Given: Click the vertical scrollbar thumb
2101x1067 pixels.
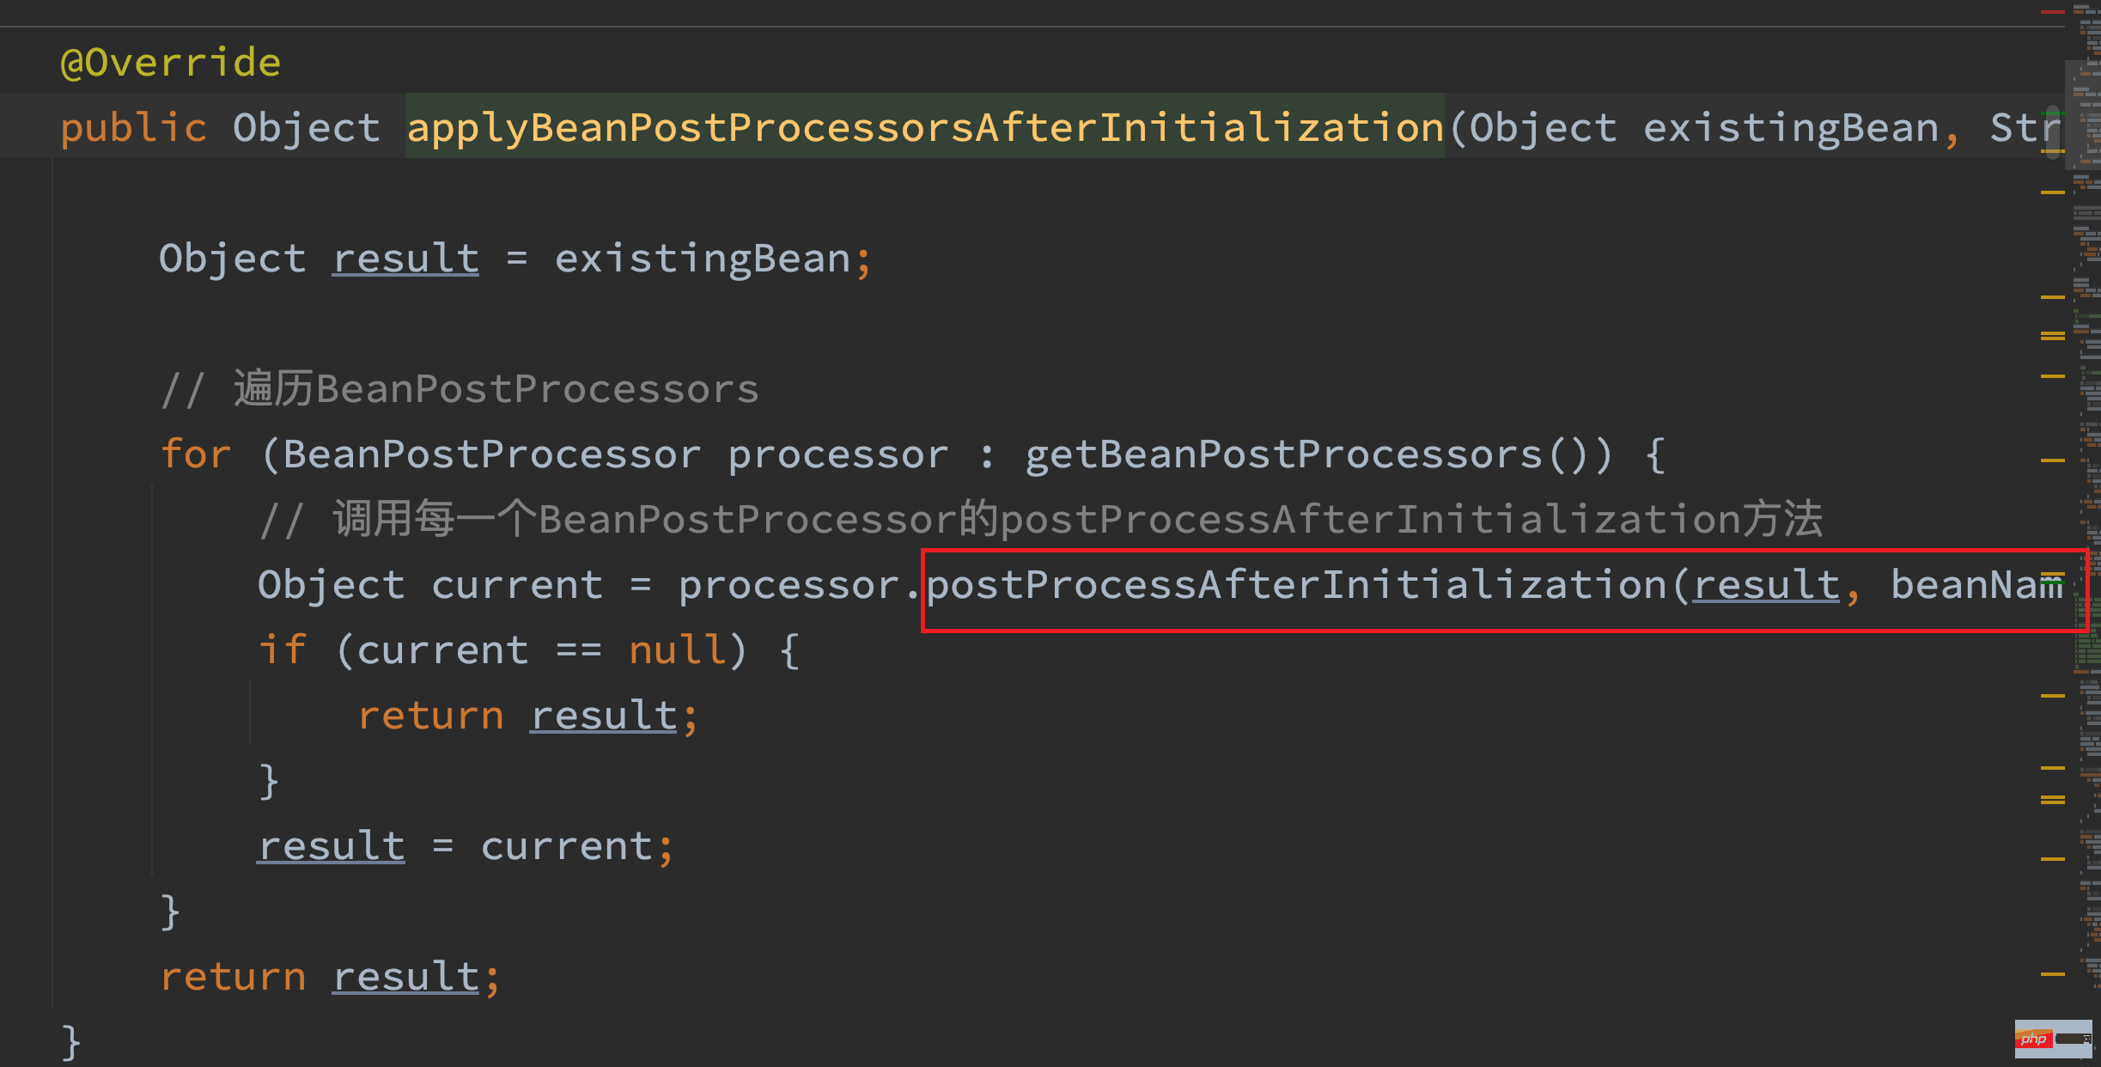Looking at the screenshot, I should point(2053,133).
